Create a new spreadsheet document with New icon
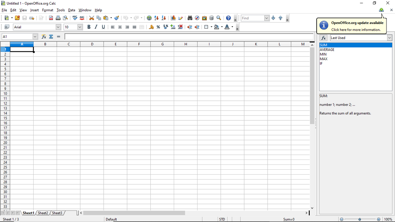Screen dimensions: 395x222 coord(6,18)
